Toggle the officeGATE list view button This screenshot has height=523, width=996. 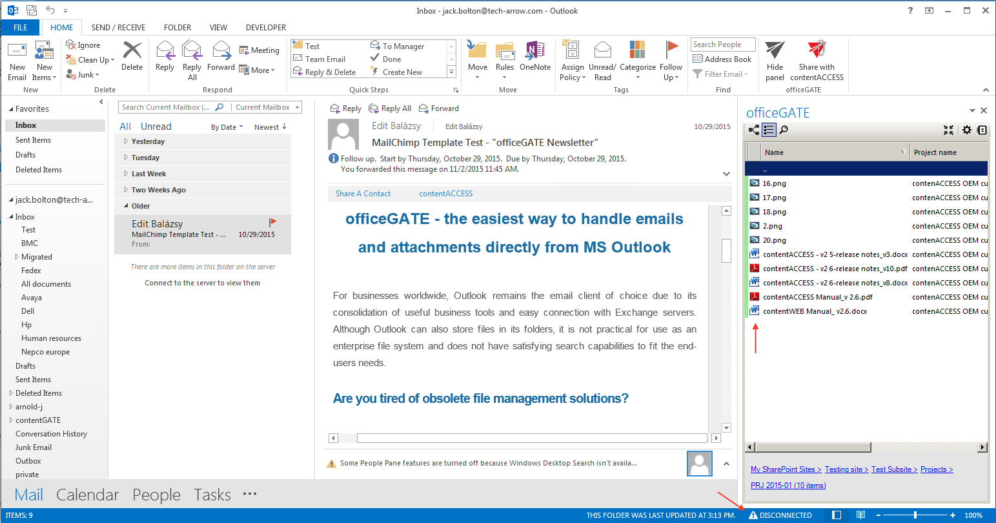769,130
